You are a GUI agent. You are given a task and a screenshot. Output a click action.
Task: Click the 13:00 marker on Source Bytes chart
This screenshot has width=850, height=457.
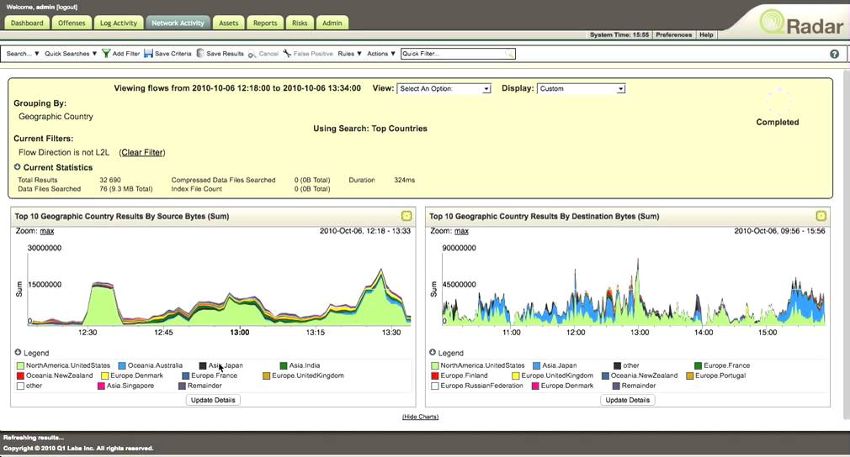click(240, 332)
